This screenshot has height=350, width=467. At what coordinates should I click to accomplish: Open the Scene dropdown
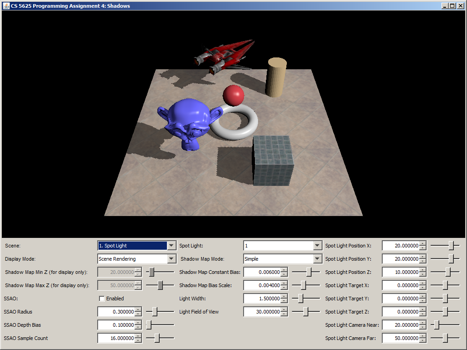(171, 246)
